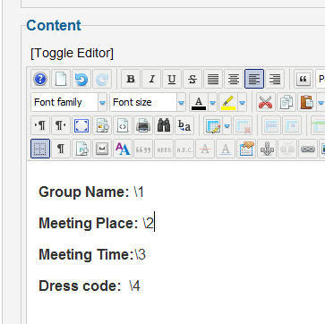
Task: Insert an anchor with the anchor icon
Action: 267,149
